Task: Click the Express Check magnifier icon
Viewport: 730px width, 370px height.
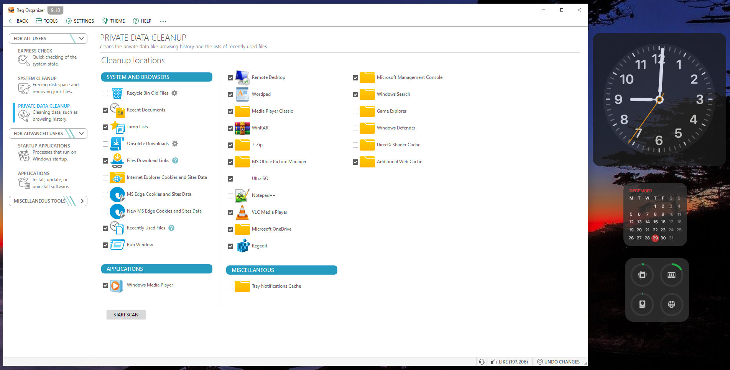Action: (24, 61)
